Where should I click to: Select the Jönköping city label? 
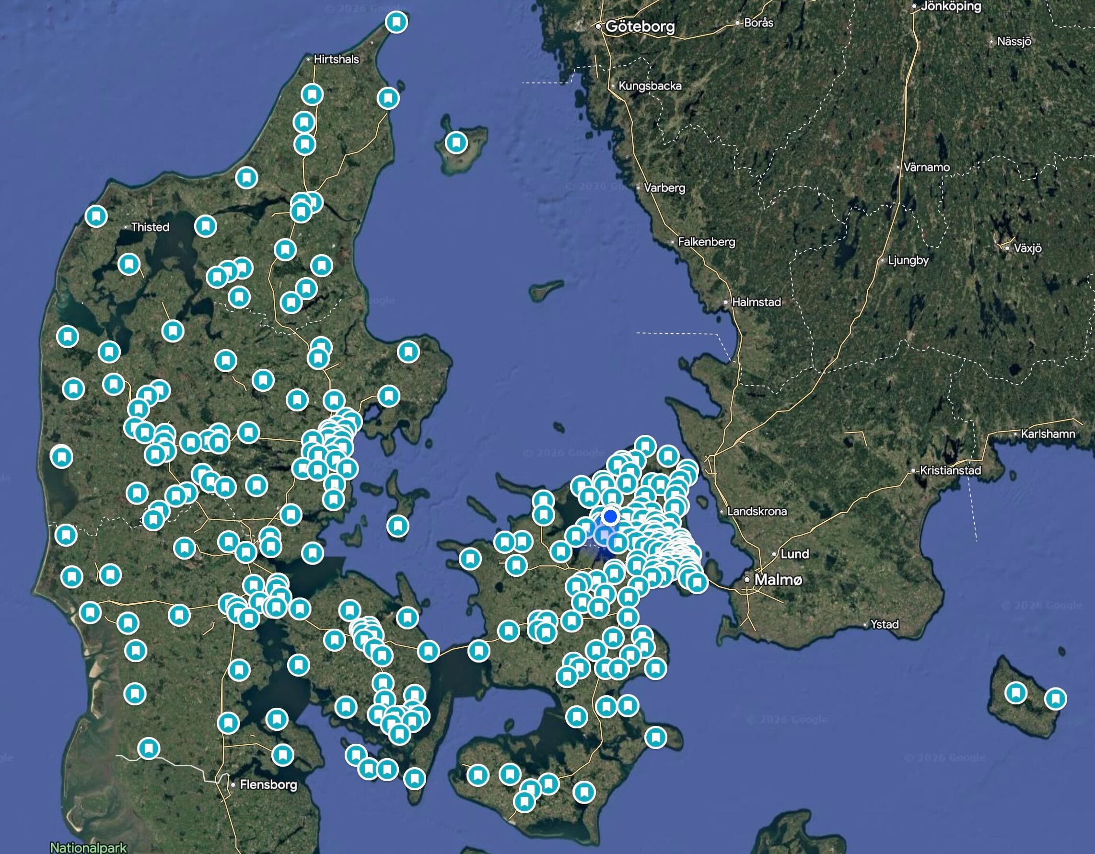951,7
